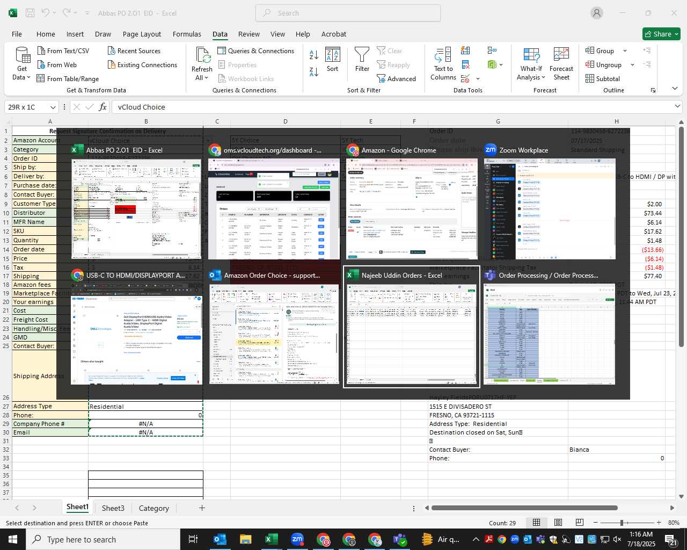Image resolution: width=687 pixels, height=550 pixels.
Task: Open the What-If Analysis dropdown
Action: coord(531,63)
